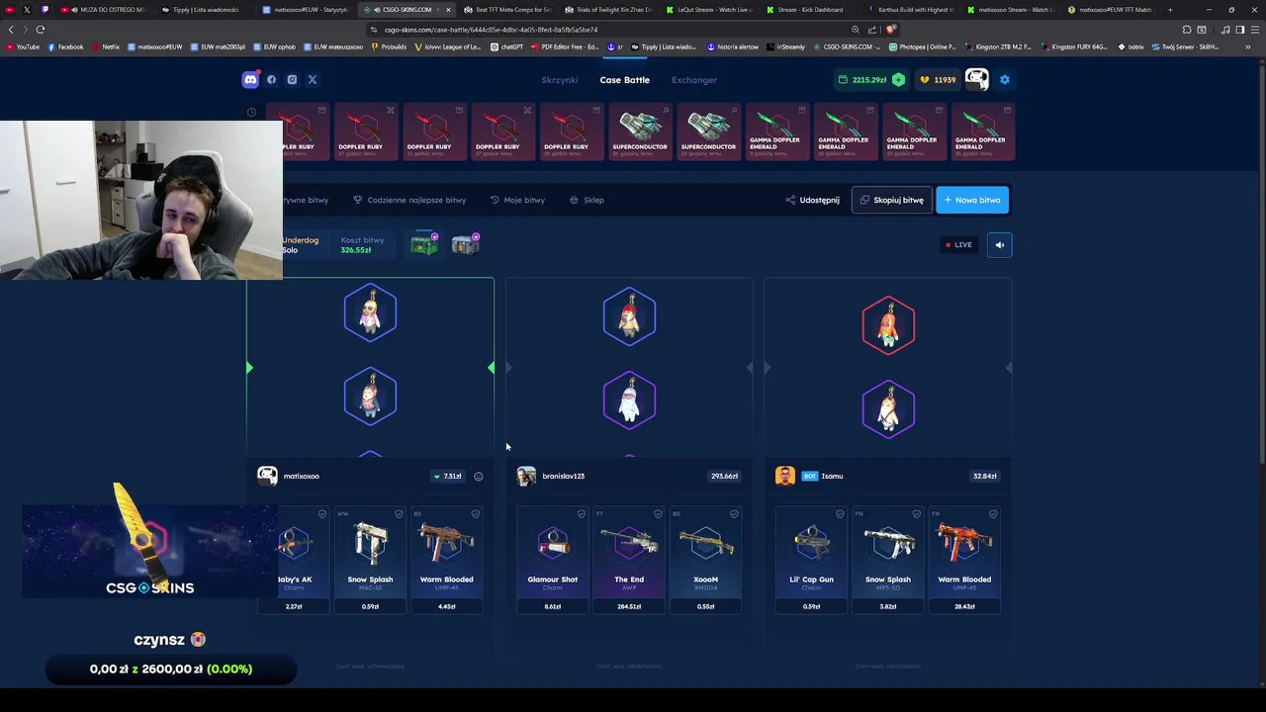Click the recent drops clock icon
This screenshot has height=712, width=1266.
point(251,112)
